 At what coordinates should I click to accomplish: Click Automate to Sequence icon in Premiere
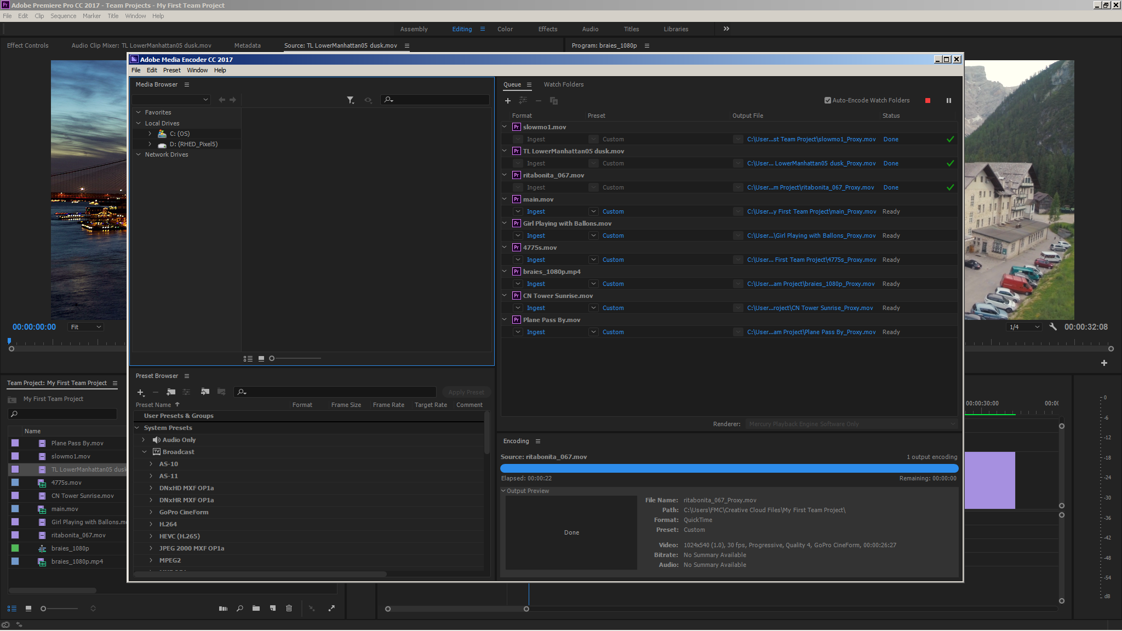pos(223,609)
